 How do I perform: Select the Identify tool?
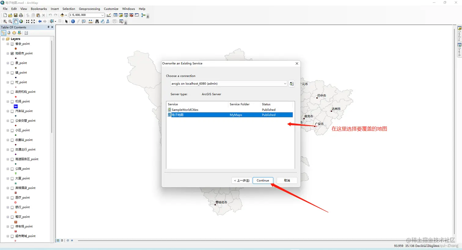pos(73,21)
